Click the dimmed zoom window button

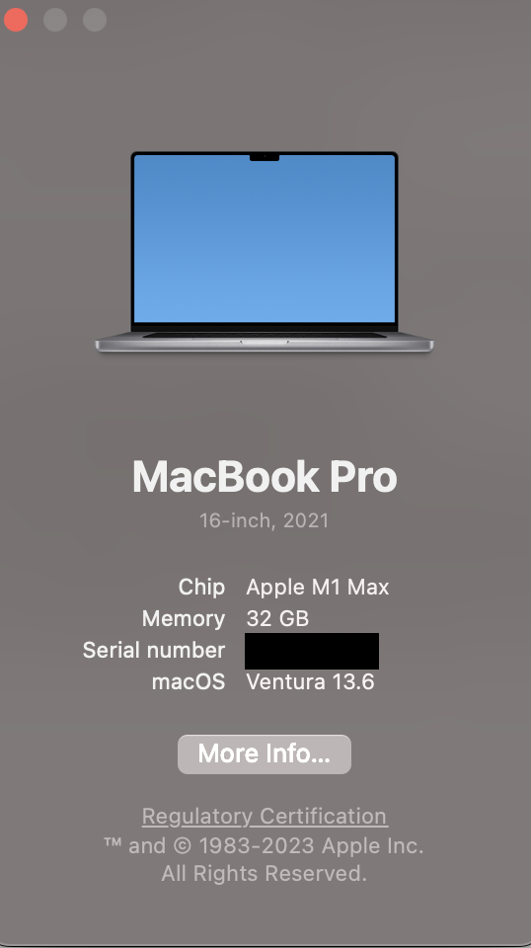click(95, 20)
